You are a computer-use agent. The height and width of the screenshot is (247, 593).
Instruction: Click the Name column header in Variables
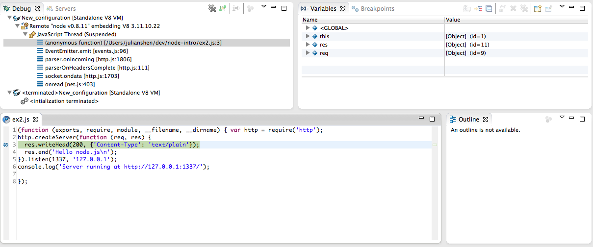373,20
